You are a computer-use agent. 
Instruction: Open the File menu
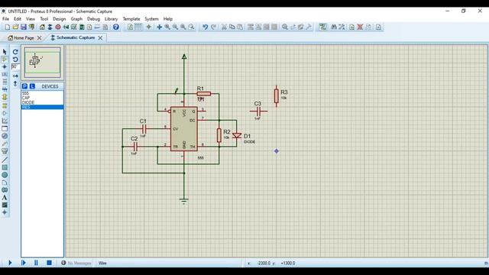pos(5,18)
